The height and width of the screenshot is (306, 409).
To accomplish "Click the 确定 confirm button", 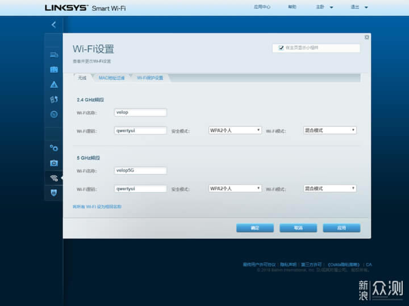I will coord(255,228).
